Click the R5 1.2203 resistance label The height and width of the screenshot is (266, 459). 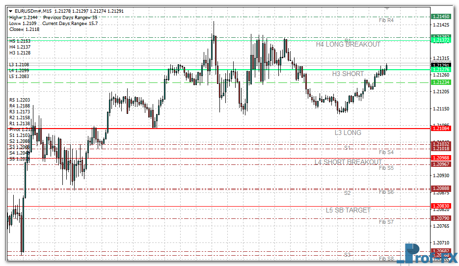[x=20, y=100]
